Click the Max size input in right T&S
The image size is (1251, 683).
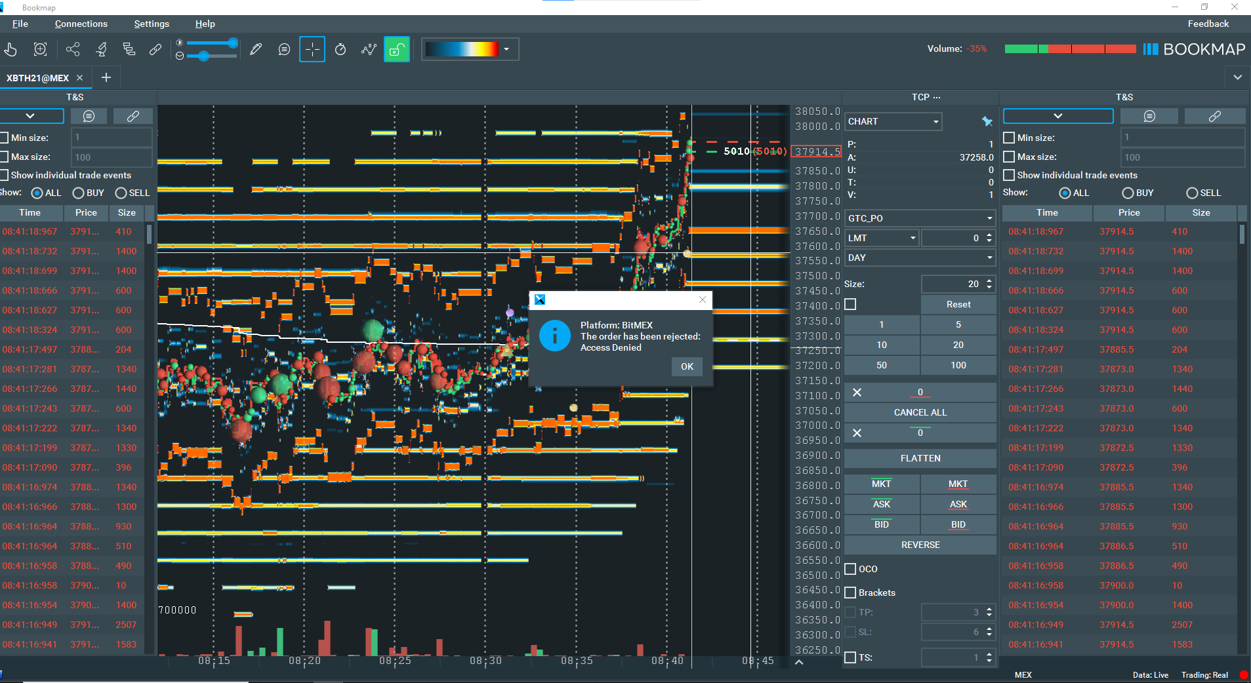[x=1182, y=157]
